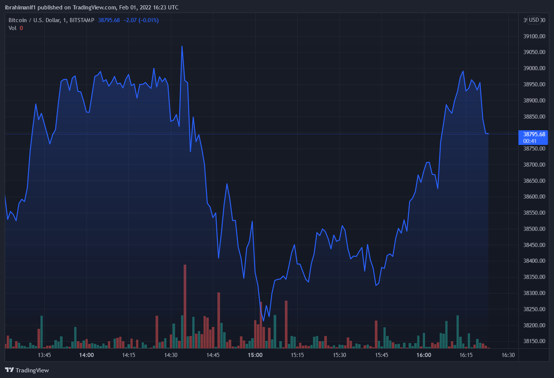
Task: Click the TradingView text at the bottom left
Action: tap(32, 370)
